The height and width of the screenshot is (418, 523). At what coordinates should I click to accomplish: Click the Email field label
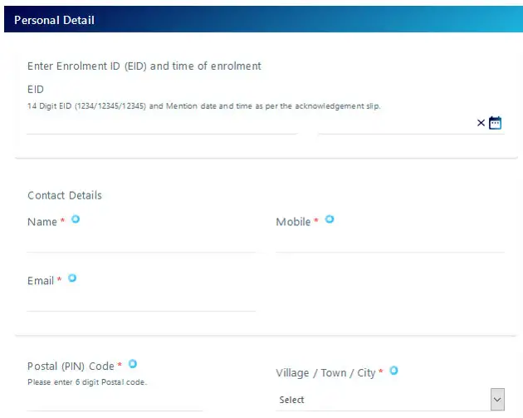(x=41, y=281)
